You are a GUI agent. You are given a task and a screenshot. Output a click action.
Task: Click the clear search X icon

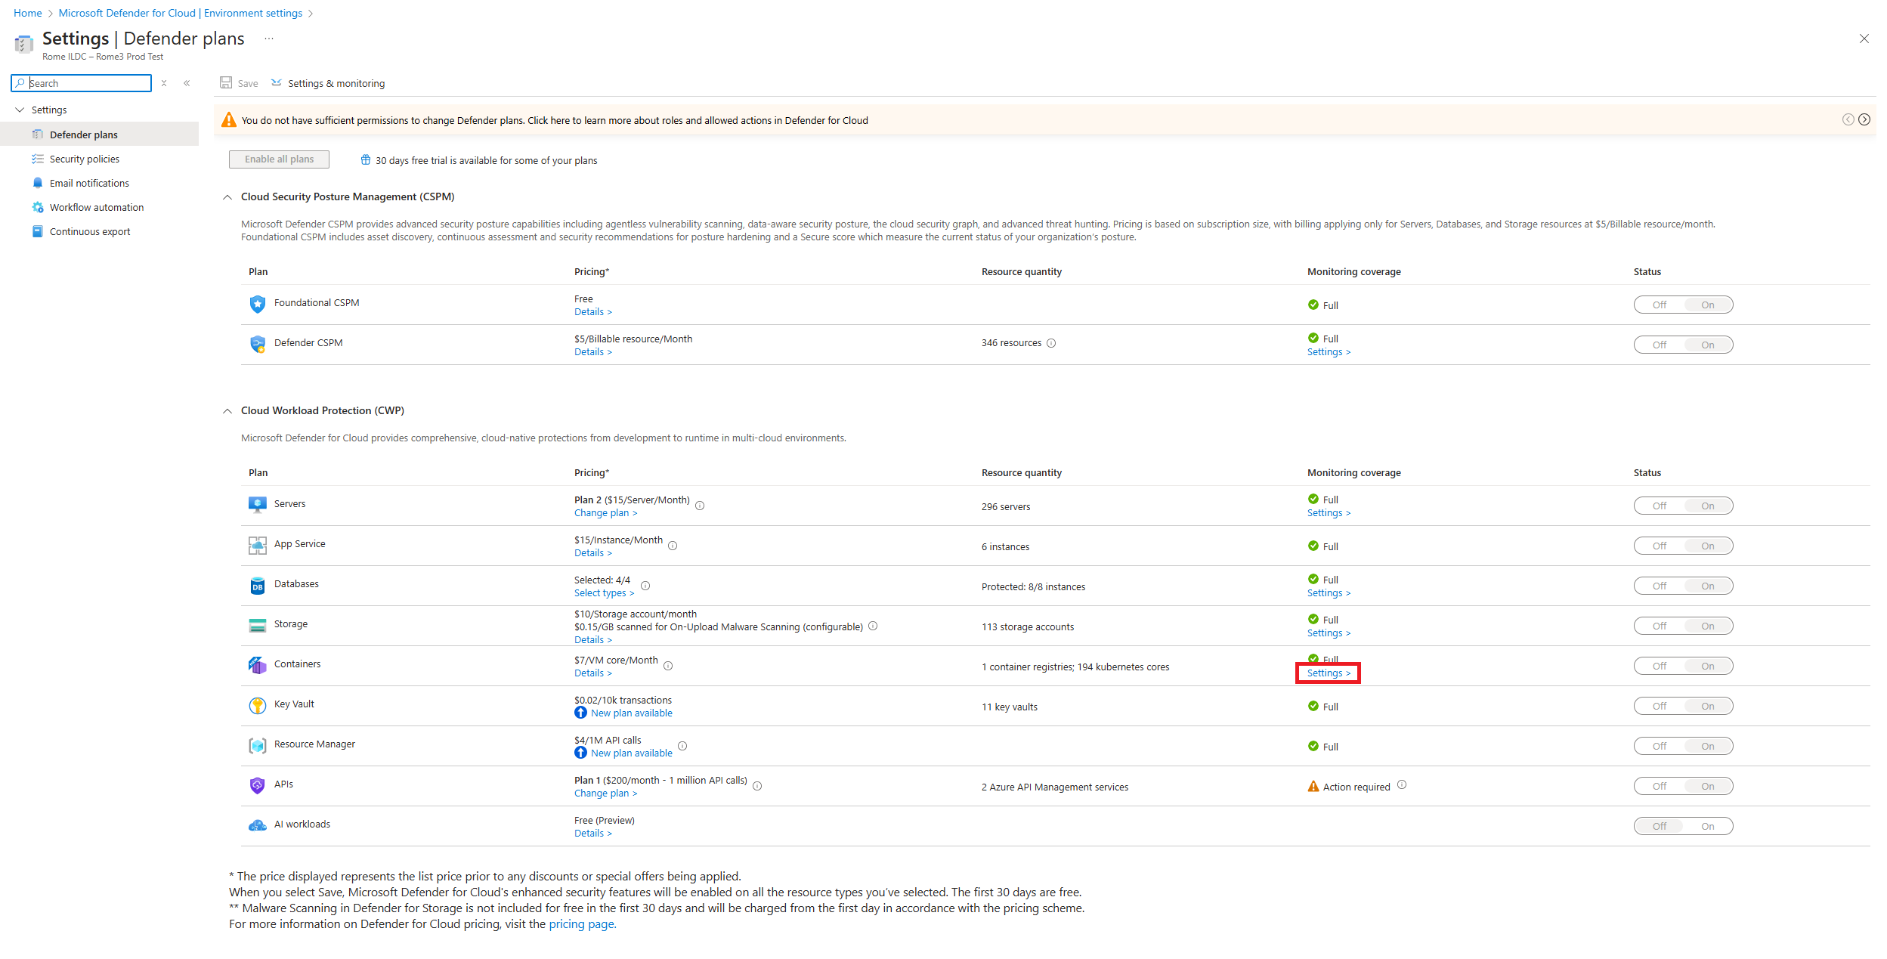tap(164, 83)
